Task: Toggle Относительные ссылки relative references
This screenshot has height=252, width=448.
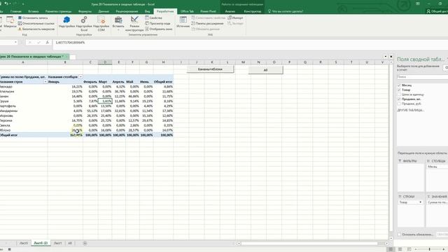Action: coord(36,23)
